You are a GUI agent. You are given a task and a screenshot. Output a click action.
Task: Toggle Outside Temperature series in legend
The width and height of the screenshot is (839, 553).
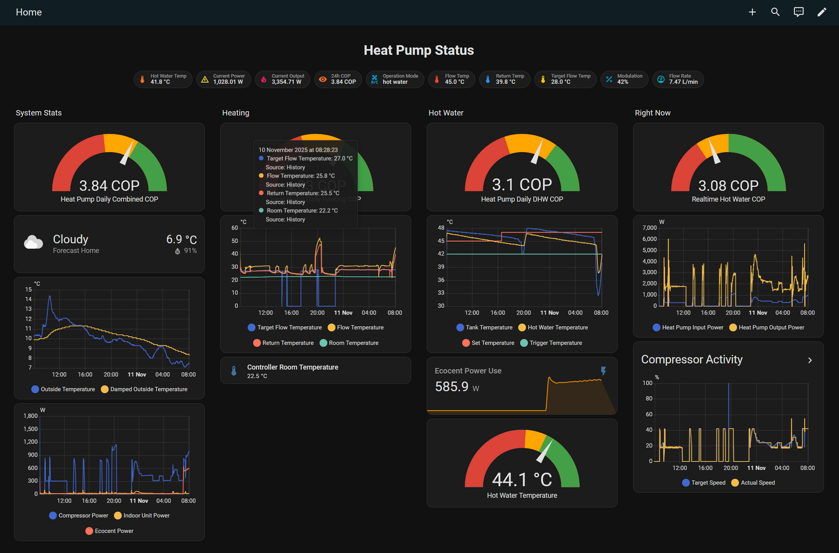click(63, 389)
